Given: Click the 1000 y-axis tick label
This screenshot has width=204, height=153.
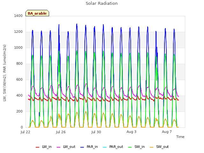Looking at the screenshot, I should (18, 47).
